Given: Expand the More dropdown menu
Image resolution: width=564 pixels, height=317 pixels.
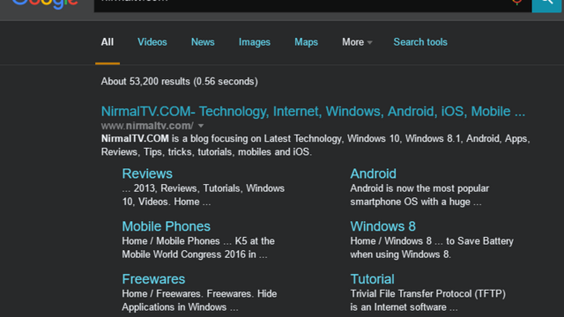Looking at the screenshot, I should [x=357, y=42].
